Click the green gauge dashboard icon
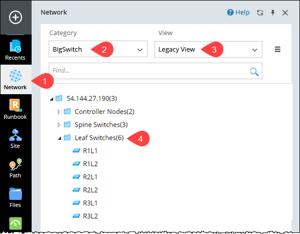300x234 pixels. (16, 223)
